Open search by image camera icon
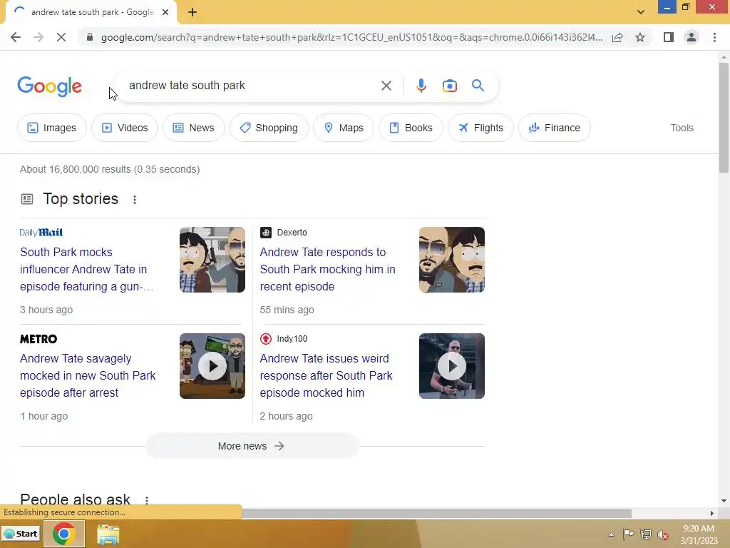The height and width of the screenshot is (548, 730). click(449, 86)
